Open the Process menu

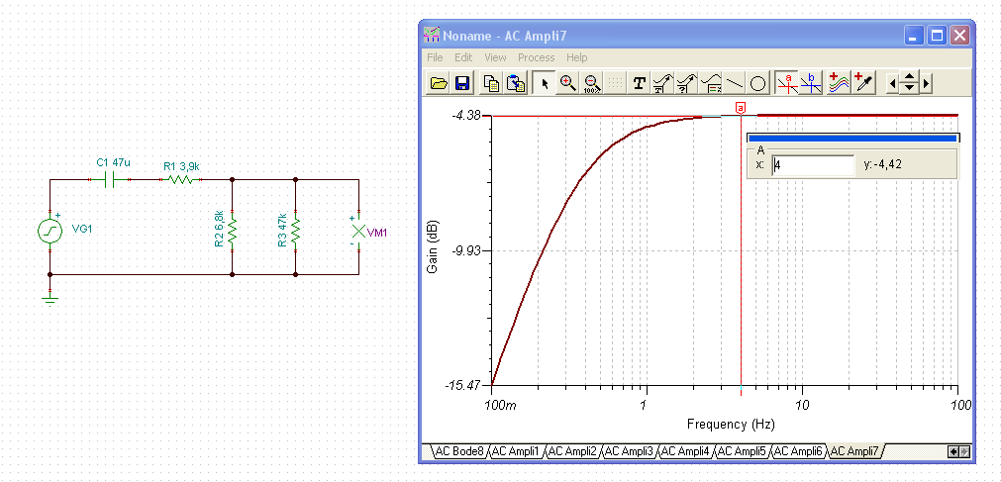537,57
